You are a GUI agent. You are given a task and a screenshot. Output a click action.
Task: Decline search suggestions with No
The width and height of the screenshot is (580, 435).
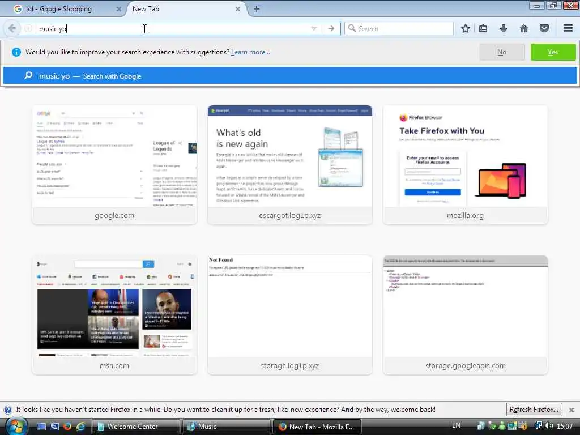[502, 52]
